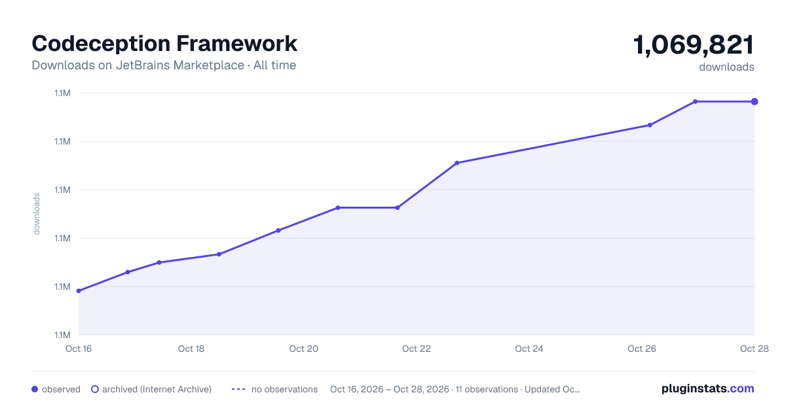This screenshot has width=786, height=412.
Task: Click the first data point at Oct 16
Action: pos(79,291)
